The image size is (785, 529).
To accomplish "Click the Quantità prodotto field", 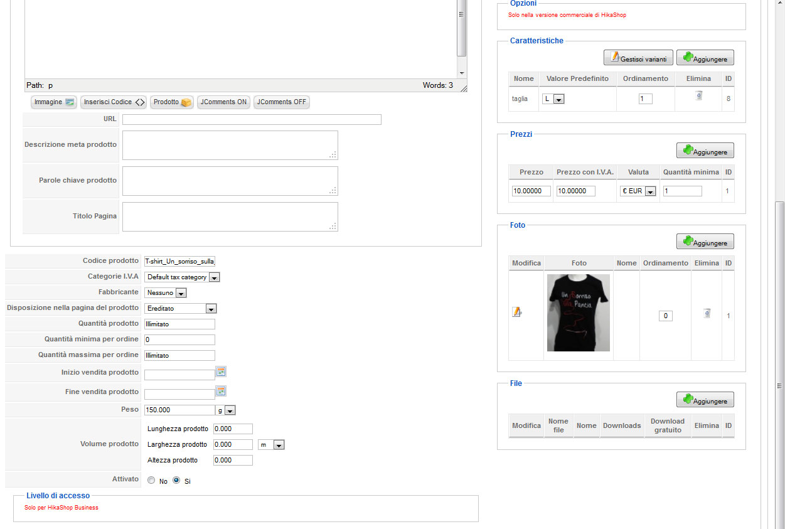I will point(179,324).
